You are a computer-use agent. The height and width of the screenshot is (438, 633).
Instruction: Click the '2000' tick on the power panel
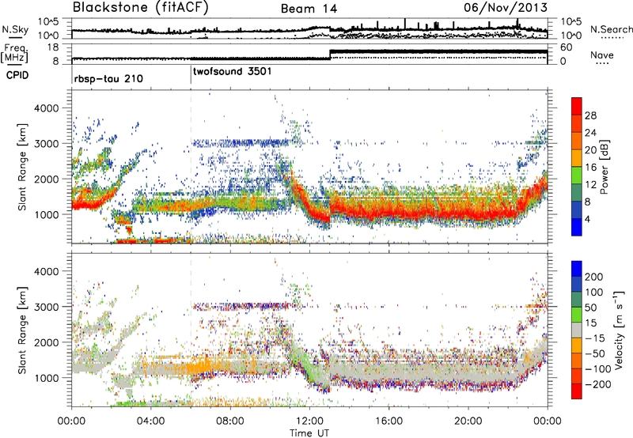click(46, 179)
